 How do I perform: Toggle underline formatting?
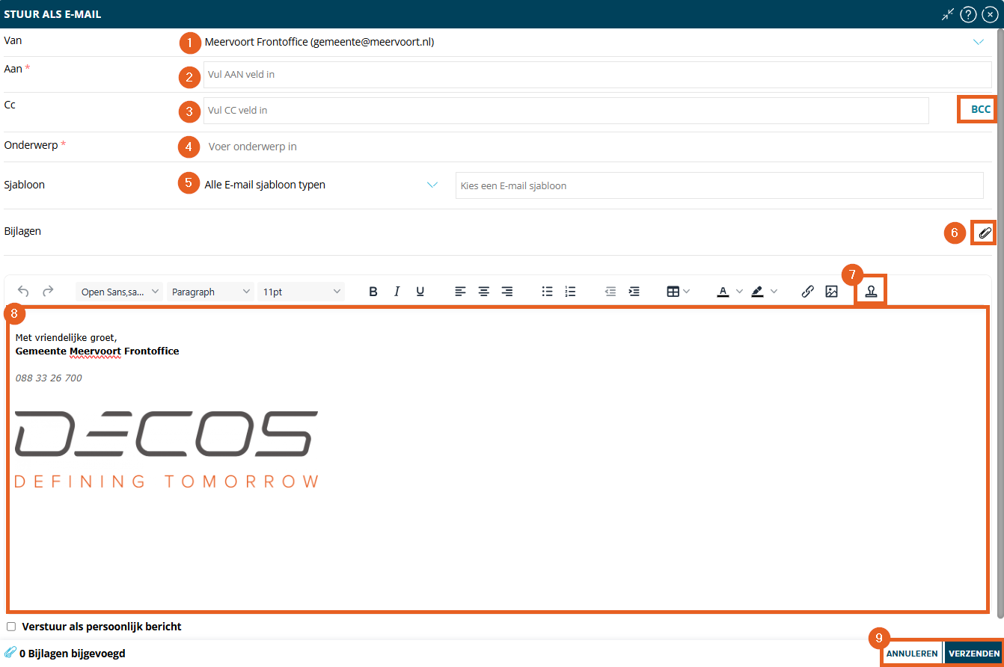(420, 292)
